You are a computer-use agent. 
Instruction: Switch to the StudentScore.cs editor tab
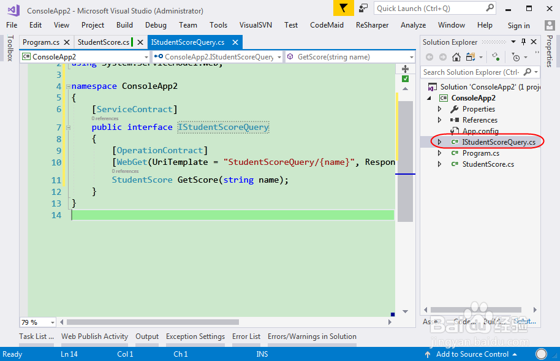[x=104, y=42]
